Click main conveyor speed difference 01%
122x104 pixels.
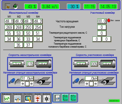[30, 64]
